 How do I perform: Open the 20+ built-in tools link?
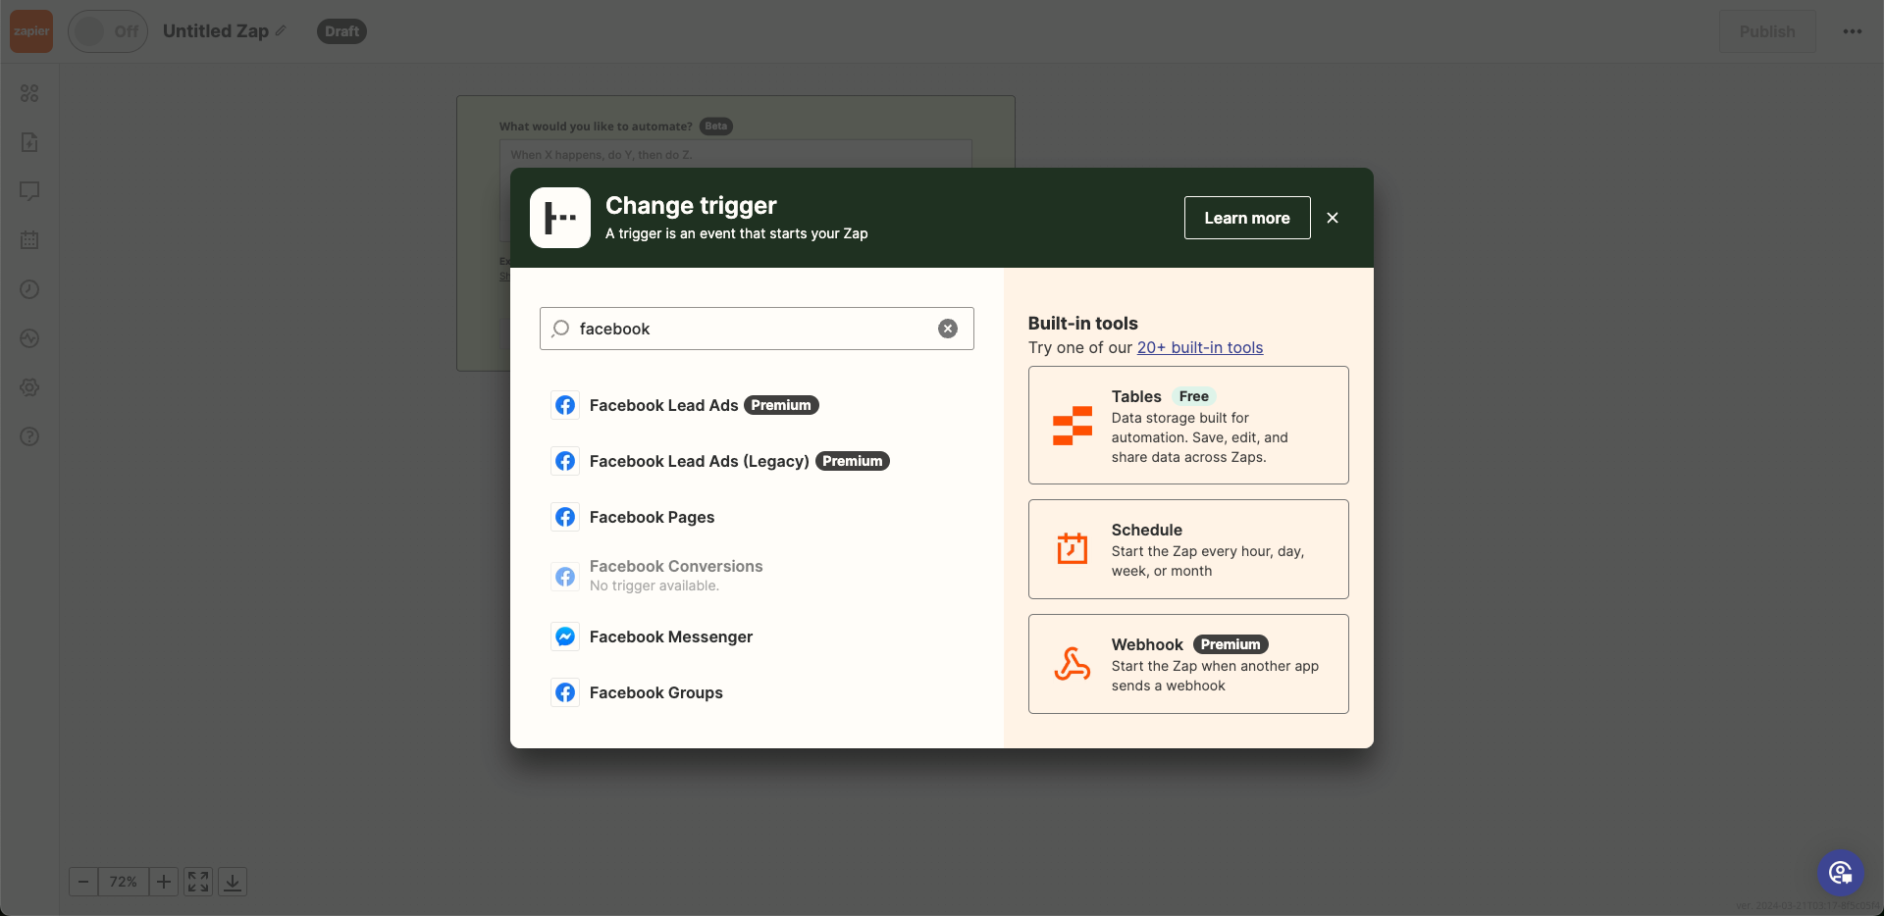(x=1199, y=347)
